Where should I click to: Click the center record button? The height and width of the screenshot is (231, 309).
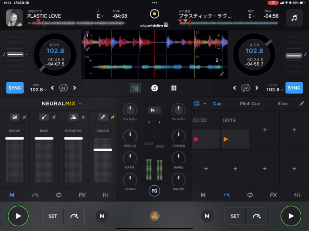(x=154, y=15)
